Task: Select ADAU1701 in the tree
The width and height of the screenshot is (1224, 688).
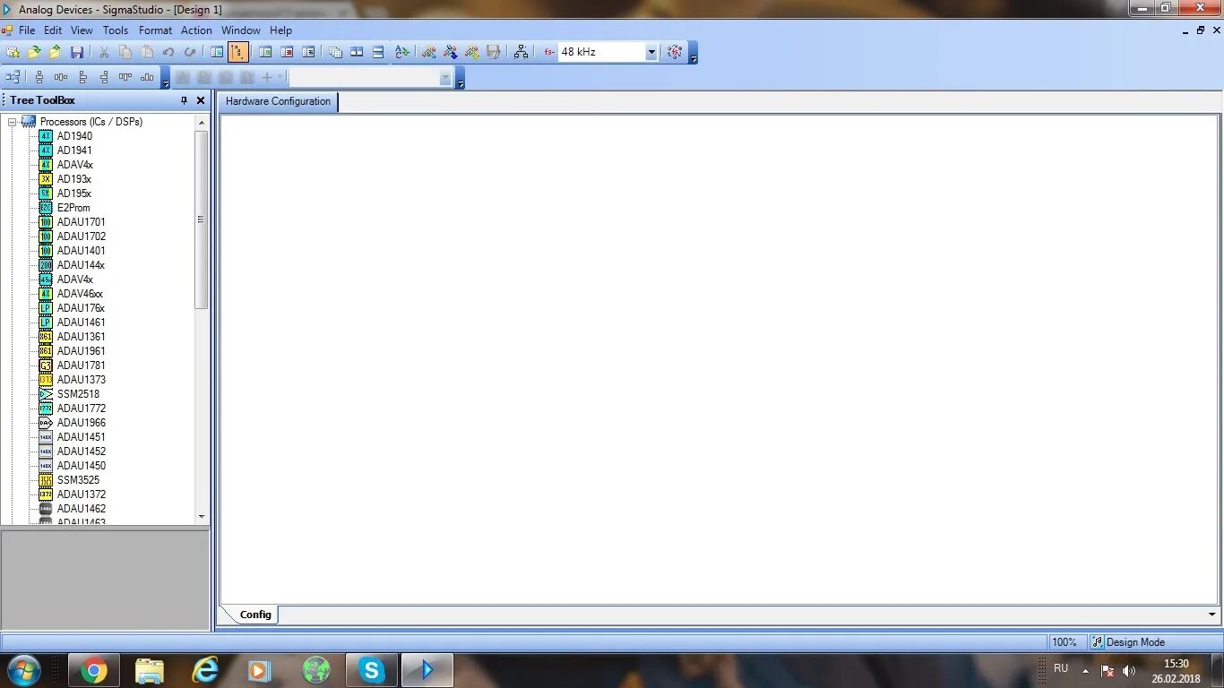Action: (x=82, y=222)
